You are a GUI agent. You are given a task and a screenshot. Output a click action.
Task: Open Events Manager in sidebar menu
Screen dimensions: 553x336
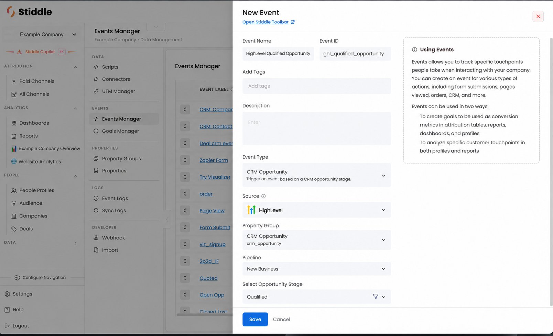pos(124,119)
